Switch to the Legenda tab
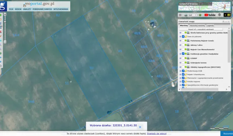233x136 pixels. (x=210, y=26)
